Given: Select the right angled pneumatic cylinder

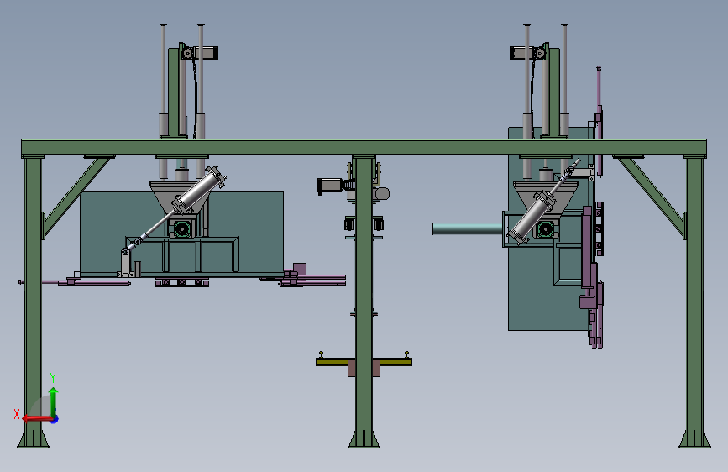Looking at the screenshot, I should click(532, 218).
